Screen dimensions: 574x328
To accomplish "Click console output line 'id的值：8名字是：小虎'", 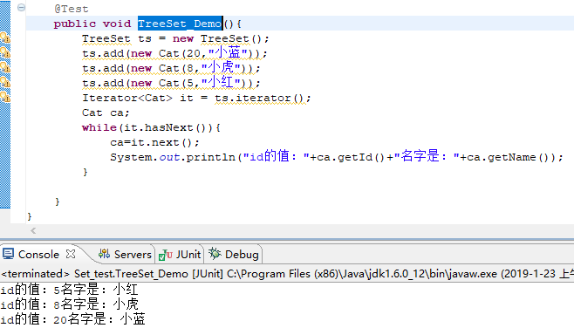I will (x=70, y=304).
